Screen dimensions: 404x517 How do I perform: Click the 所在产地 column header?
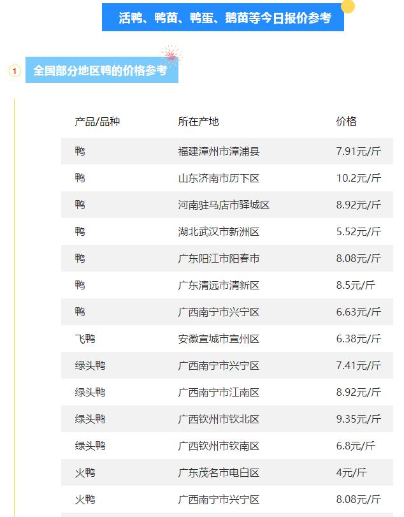198,122
